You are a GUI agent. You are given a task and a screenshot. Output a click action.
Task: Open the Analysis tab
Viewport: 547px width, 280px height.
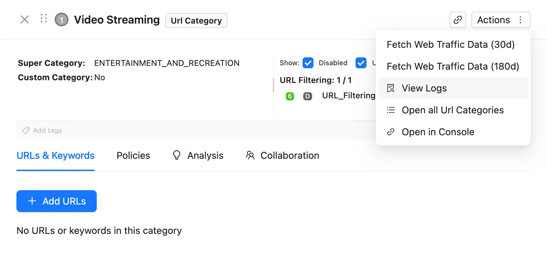[x=198, y=156]
